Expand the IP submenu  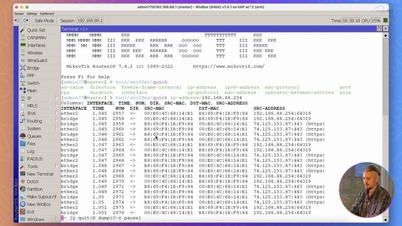coord(56,98)
